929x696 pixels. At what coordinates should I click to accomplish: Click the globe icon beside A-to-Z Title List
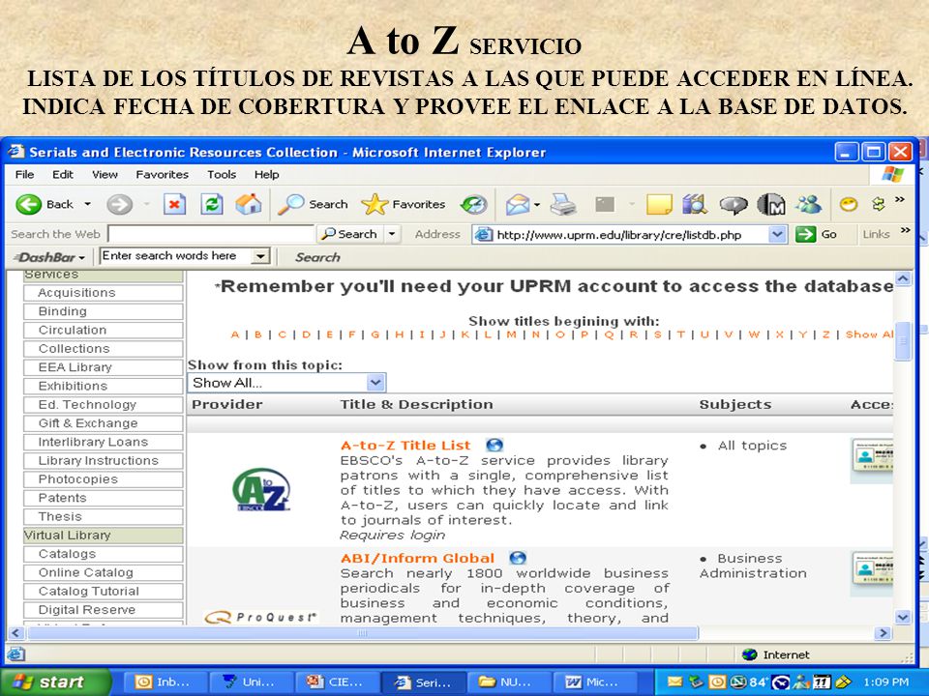(x=494, y=445)
